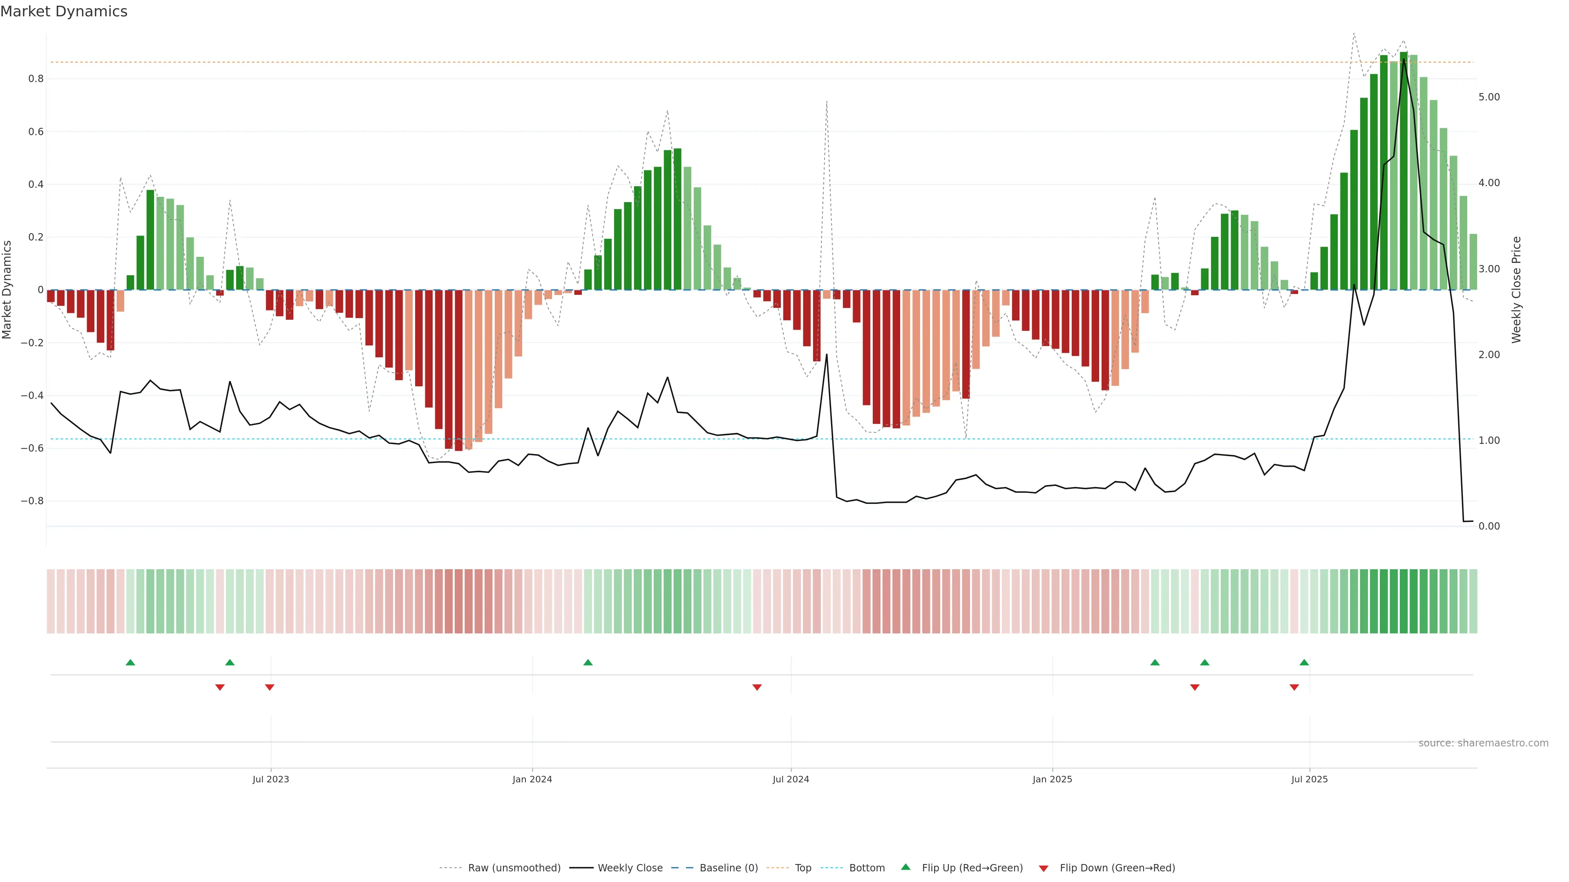The image size is (1569, 882).
Task: Click the leftmost red flip-down triangle marker
Action: (x=220, y=687)
